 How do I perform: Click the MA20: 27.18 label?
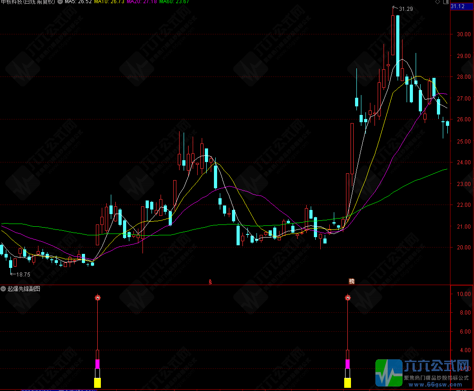click(x=142, y=2)
